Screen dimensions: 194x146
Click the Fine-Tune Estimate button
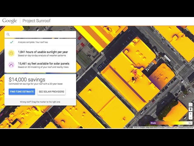click(22, 92)
